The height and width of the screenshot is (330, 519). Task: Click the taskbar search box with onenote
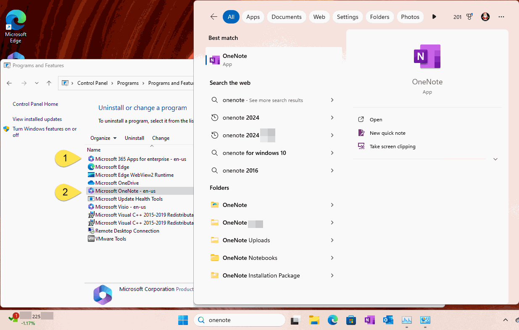point(240,320)
